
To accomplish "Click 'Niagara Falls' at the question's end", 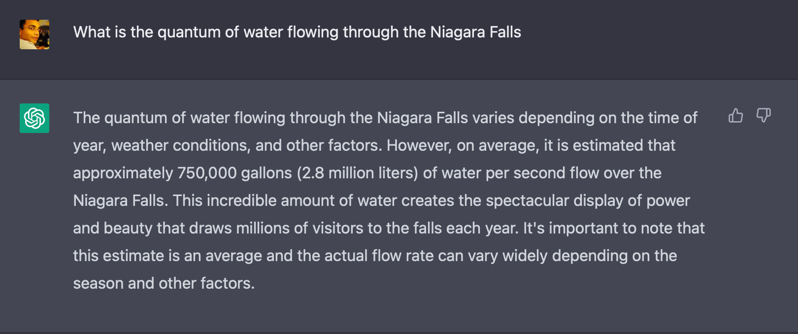I will tap(475, 32).
